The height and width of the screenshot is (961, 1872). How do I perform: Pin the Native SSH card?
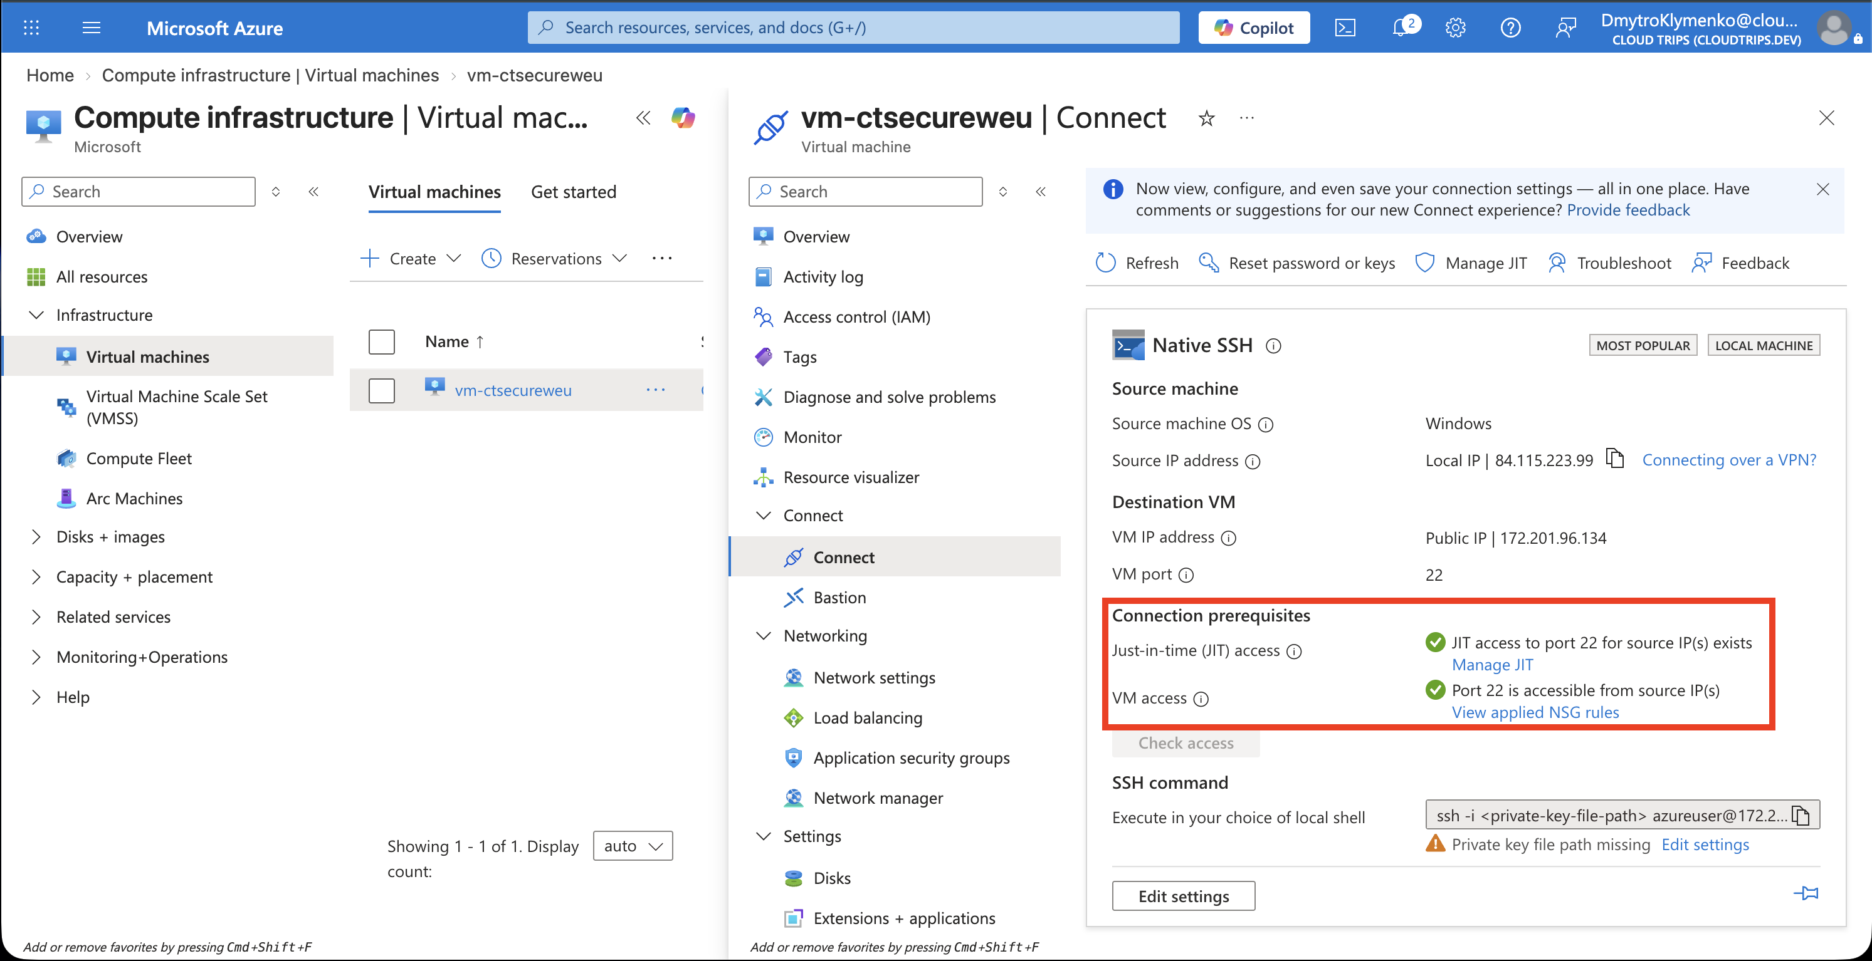[x=1806, y=893]
